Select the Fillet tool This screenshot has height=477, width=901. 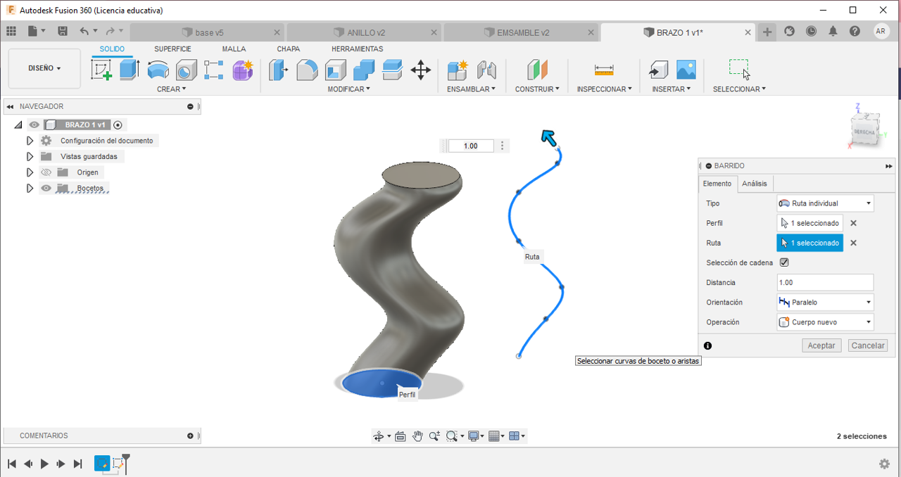[307, 70]
